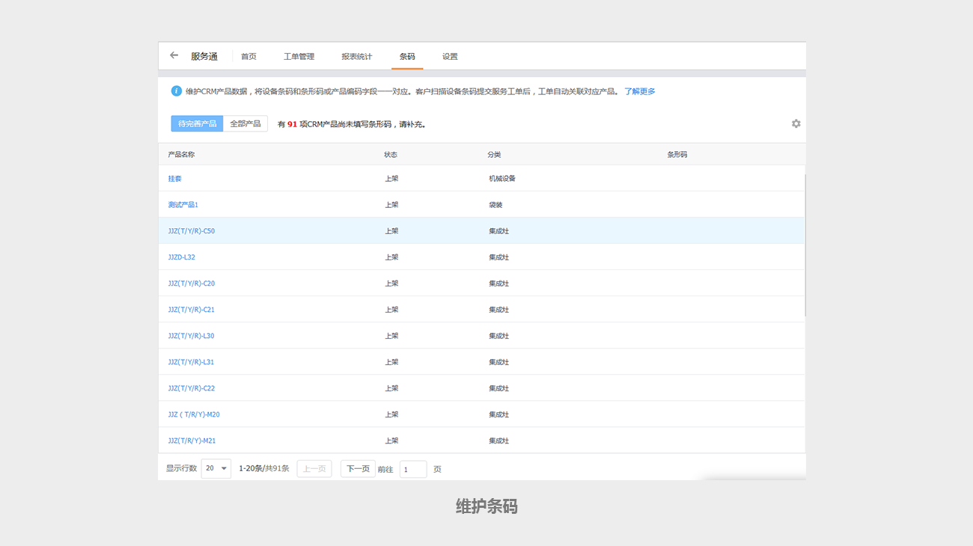Select the 条码 tab
Image resolution: width=973 pixels, height=546 pixels.
407,57
